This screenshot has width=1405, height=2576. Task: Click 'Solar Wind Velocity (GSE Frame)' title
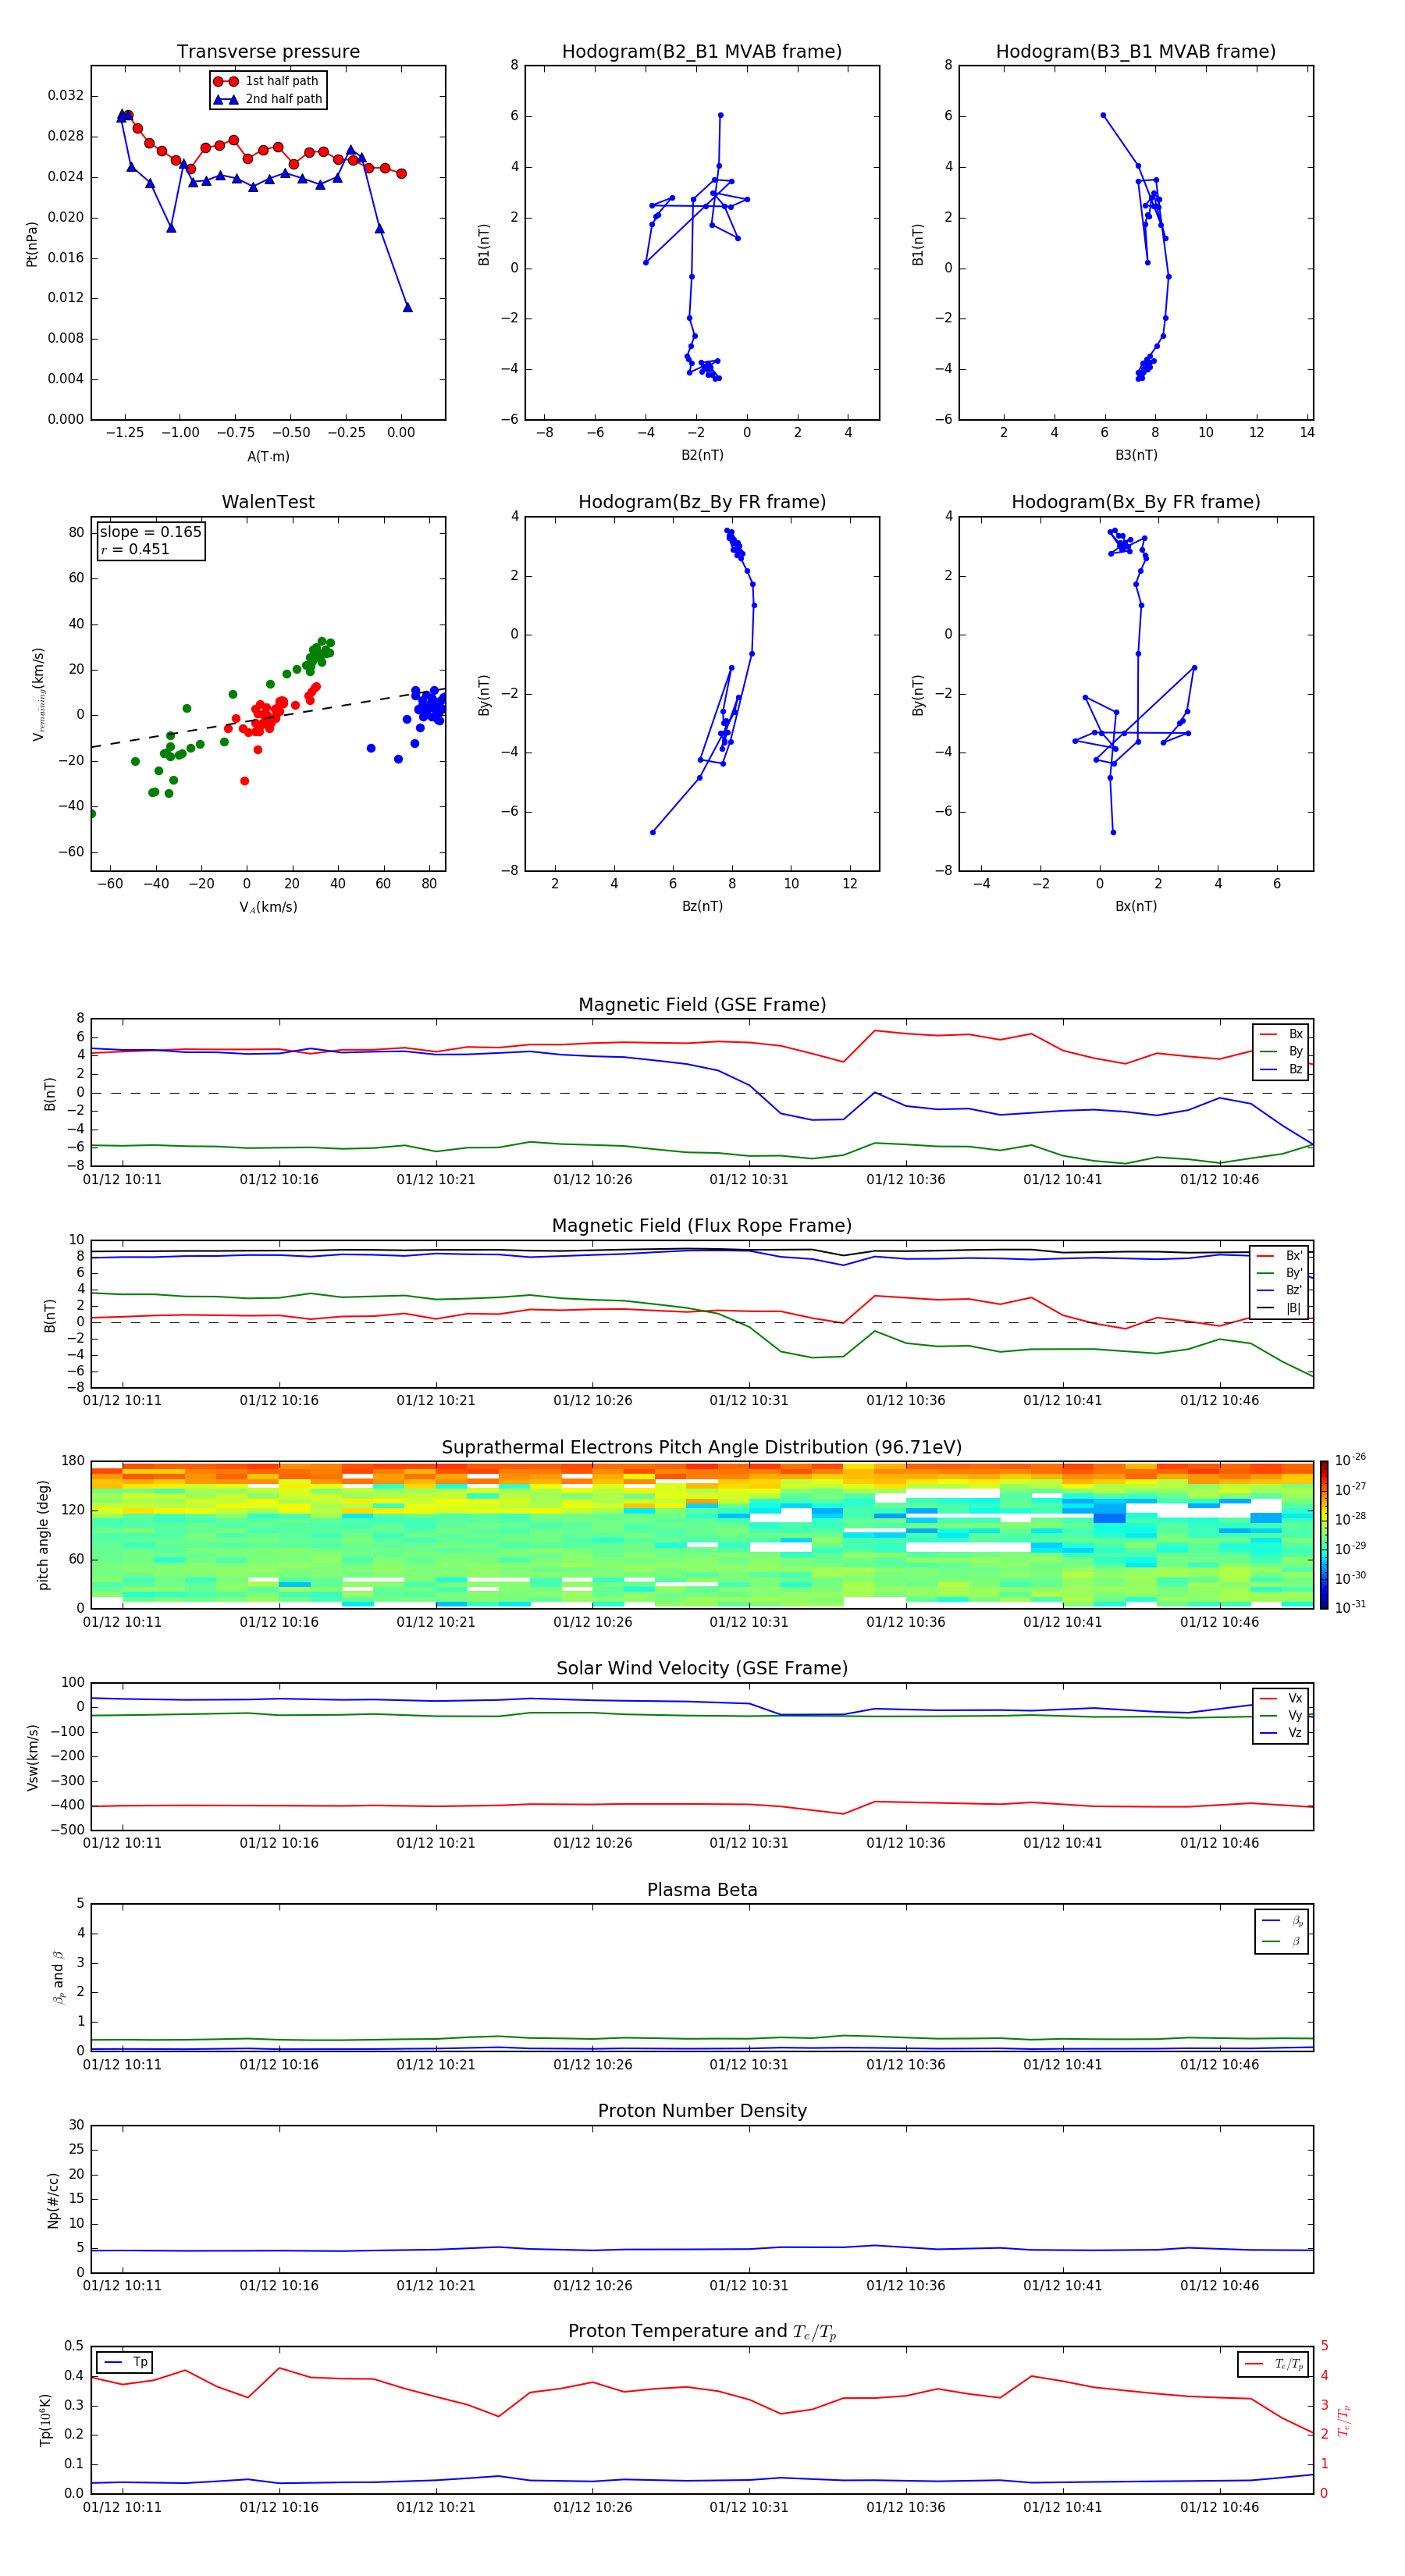point(702,1668)
